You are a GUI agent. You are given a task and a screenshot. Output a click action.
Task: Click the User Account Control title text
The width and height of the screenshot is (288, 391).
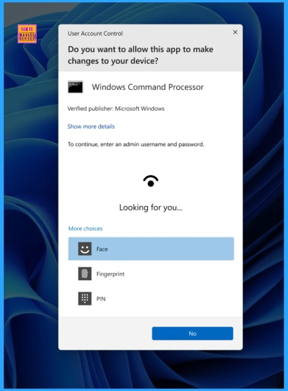(x=95, y=33)
